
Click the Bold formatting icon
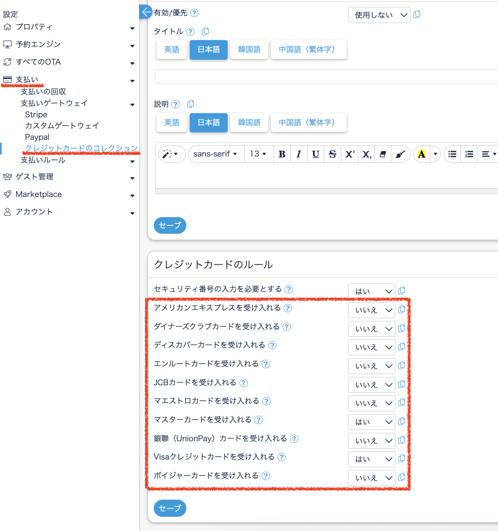[282, 154]
